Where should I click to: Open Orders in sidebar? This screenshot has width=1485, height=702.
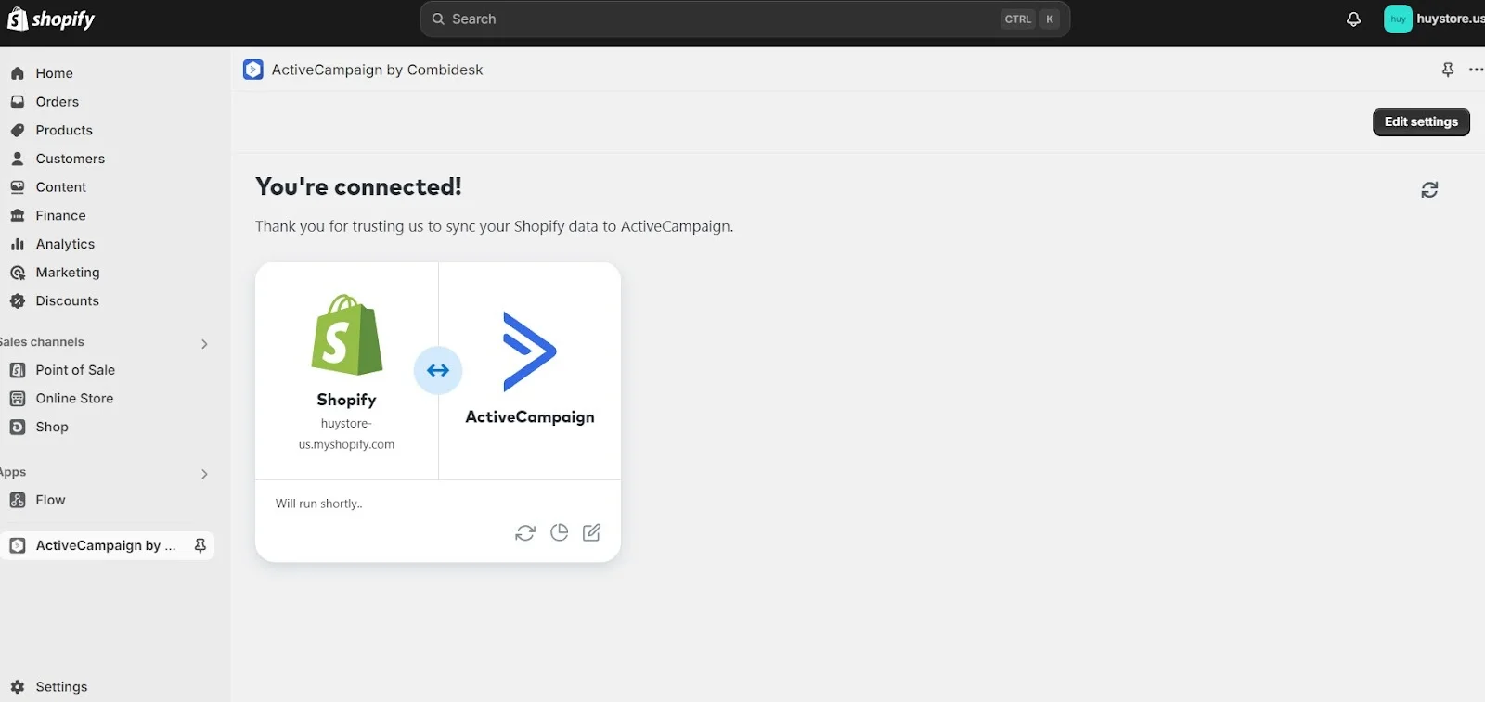[x=57, y=102]
